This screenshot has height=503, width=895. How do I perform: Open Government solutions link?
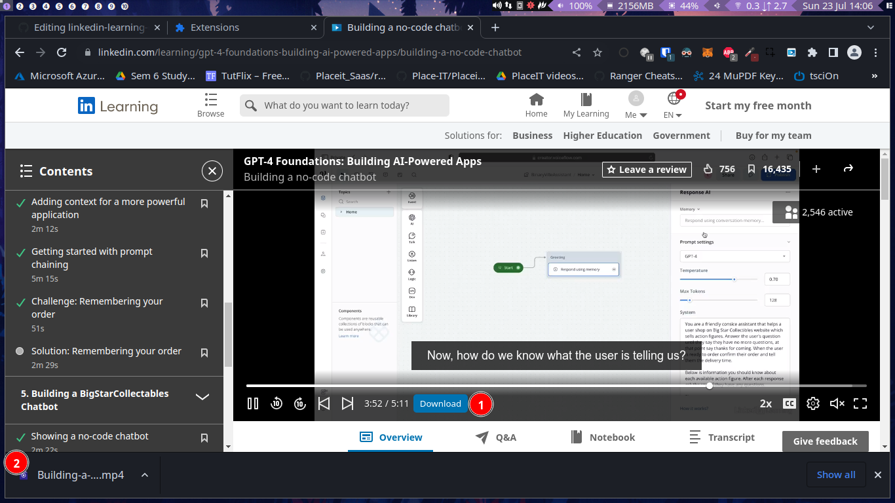coord(681,136)
